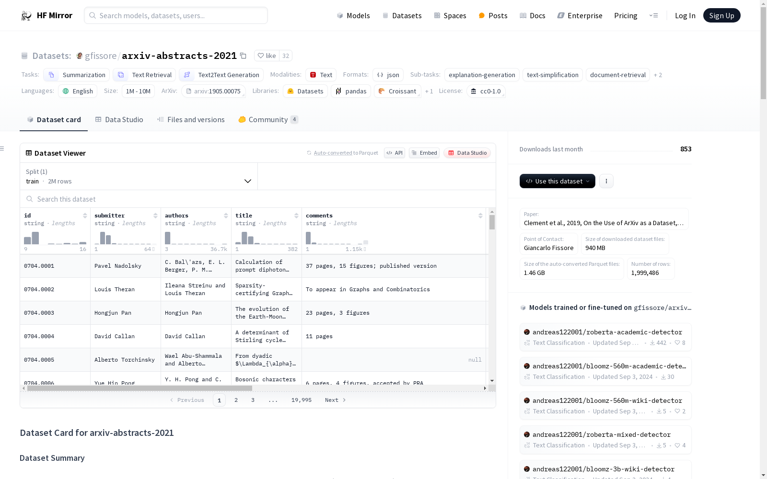Image resolution: width=767 pixels, height=479 pixels.
Task: Expand the +2 more sub-tasks
Action: coord(658,75)
